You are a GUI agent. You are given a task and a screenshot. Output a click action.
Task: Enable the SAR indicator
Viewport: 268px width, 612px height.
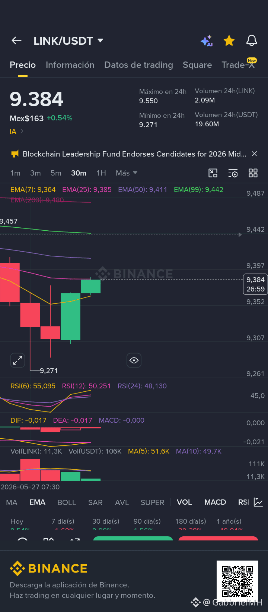(95, 502)
